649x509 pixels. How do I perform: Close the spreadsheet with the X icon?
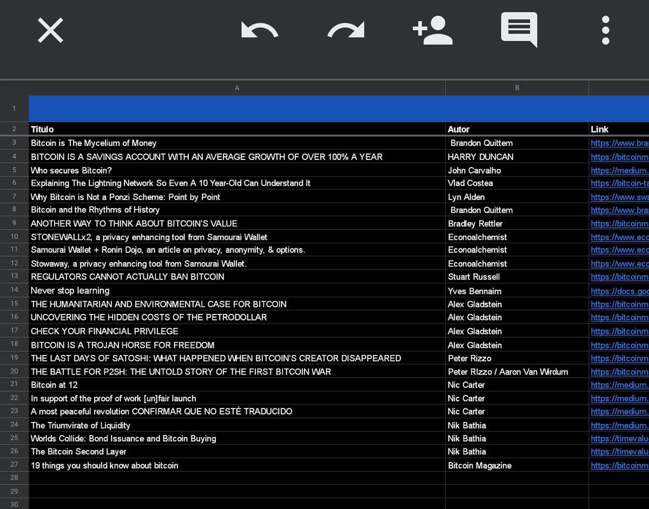[50, 30]
